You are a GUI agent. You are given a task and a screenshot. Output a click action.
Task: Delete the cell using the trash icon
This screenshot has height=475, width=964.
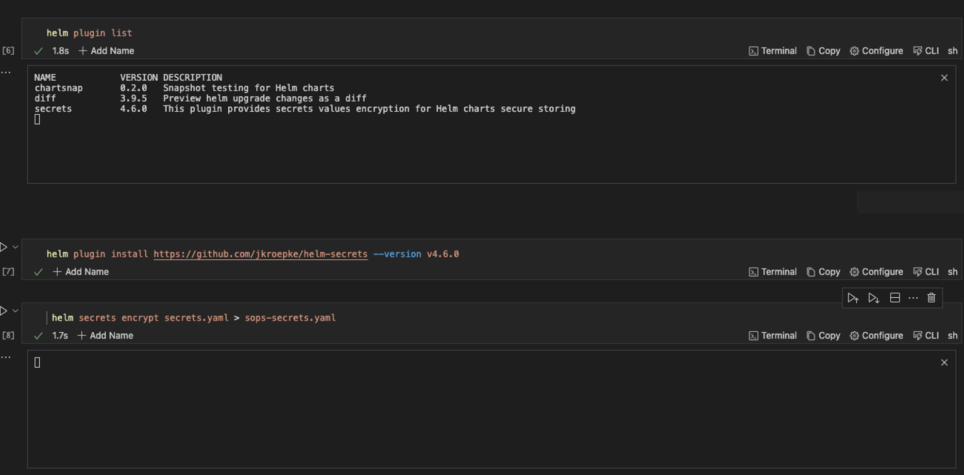coord(931,298)
